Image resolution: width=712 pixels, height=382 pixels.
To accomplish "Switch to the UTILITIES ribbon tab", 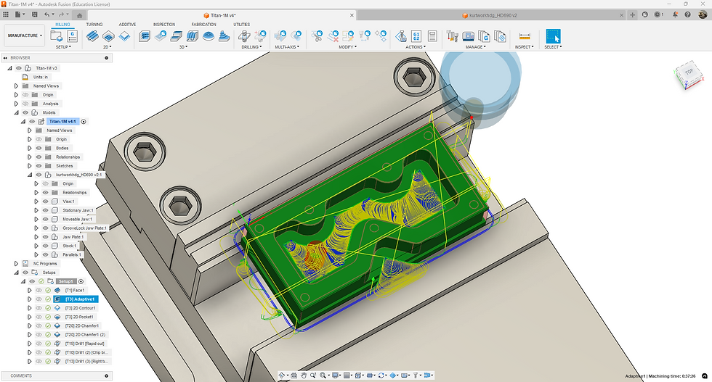I will (x=241, y=25).
